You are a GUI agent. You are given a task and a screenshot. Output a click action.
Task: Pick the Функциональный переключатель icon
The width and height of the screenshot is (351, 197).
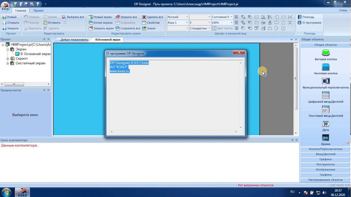(325, 81)
